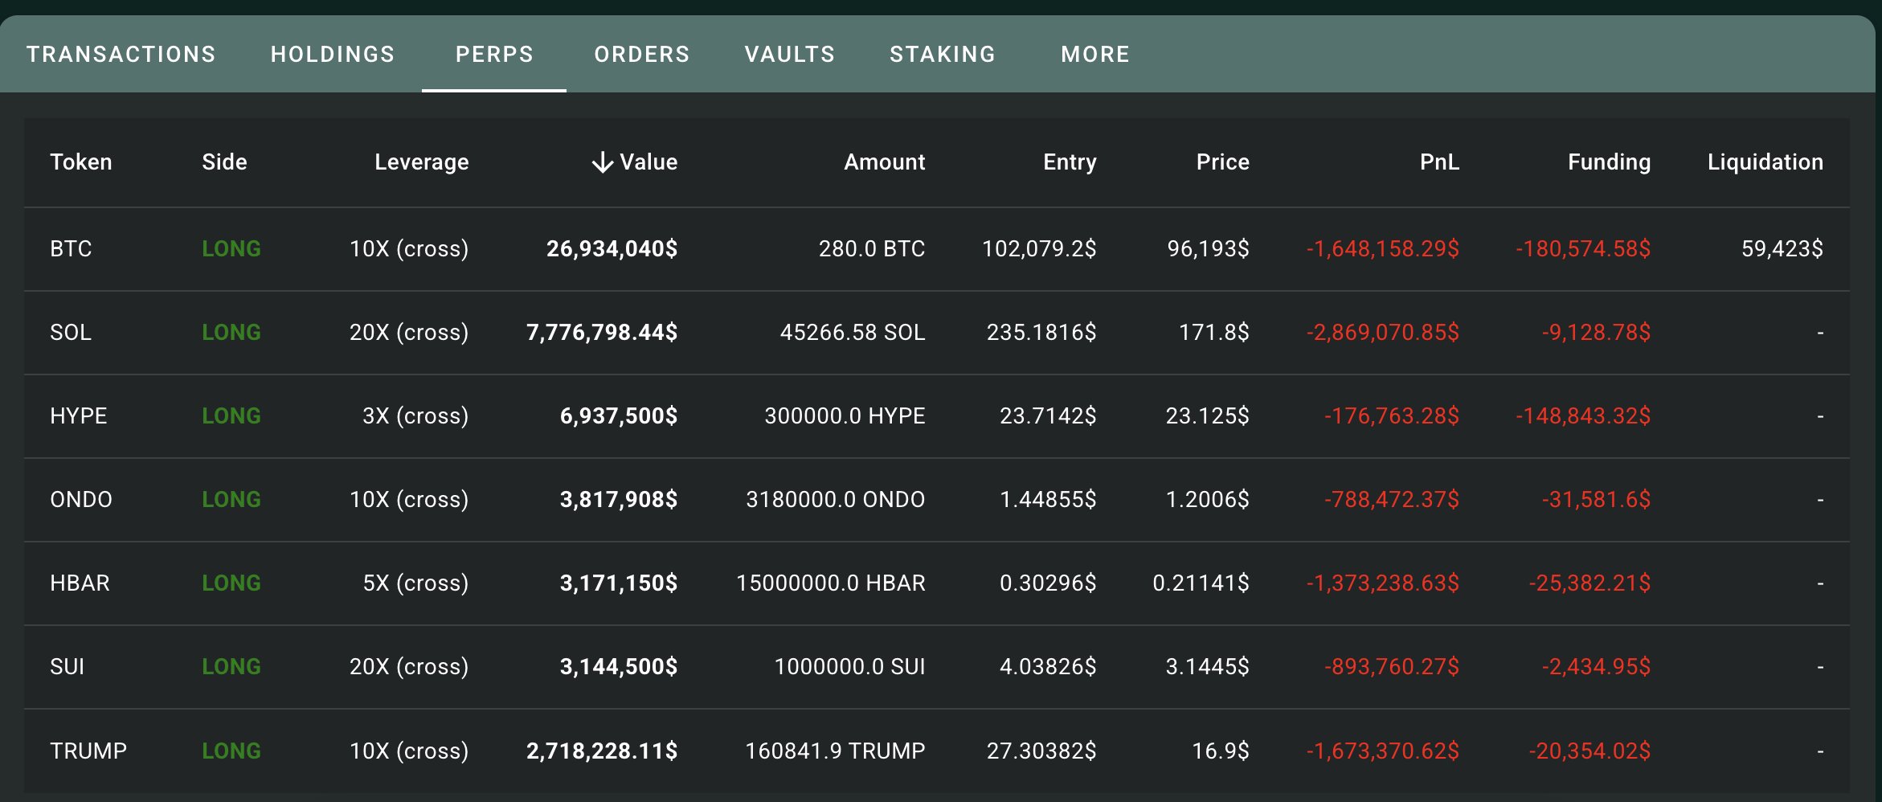Select the TRUMP token cell

[x=88, y=751]
